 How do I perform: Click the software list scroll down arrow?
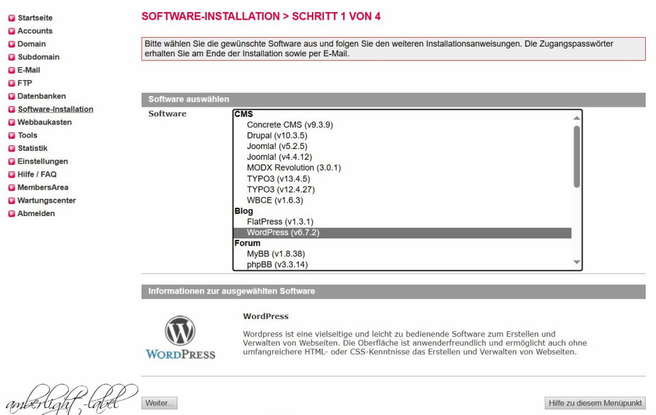pyautogui.click(x=577, y=262)
